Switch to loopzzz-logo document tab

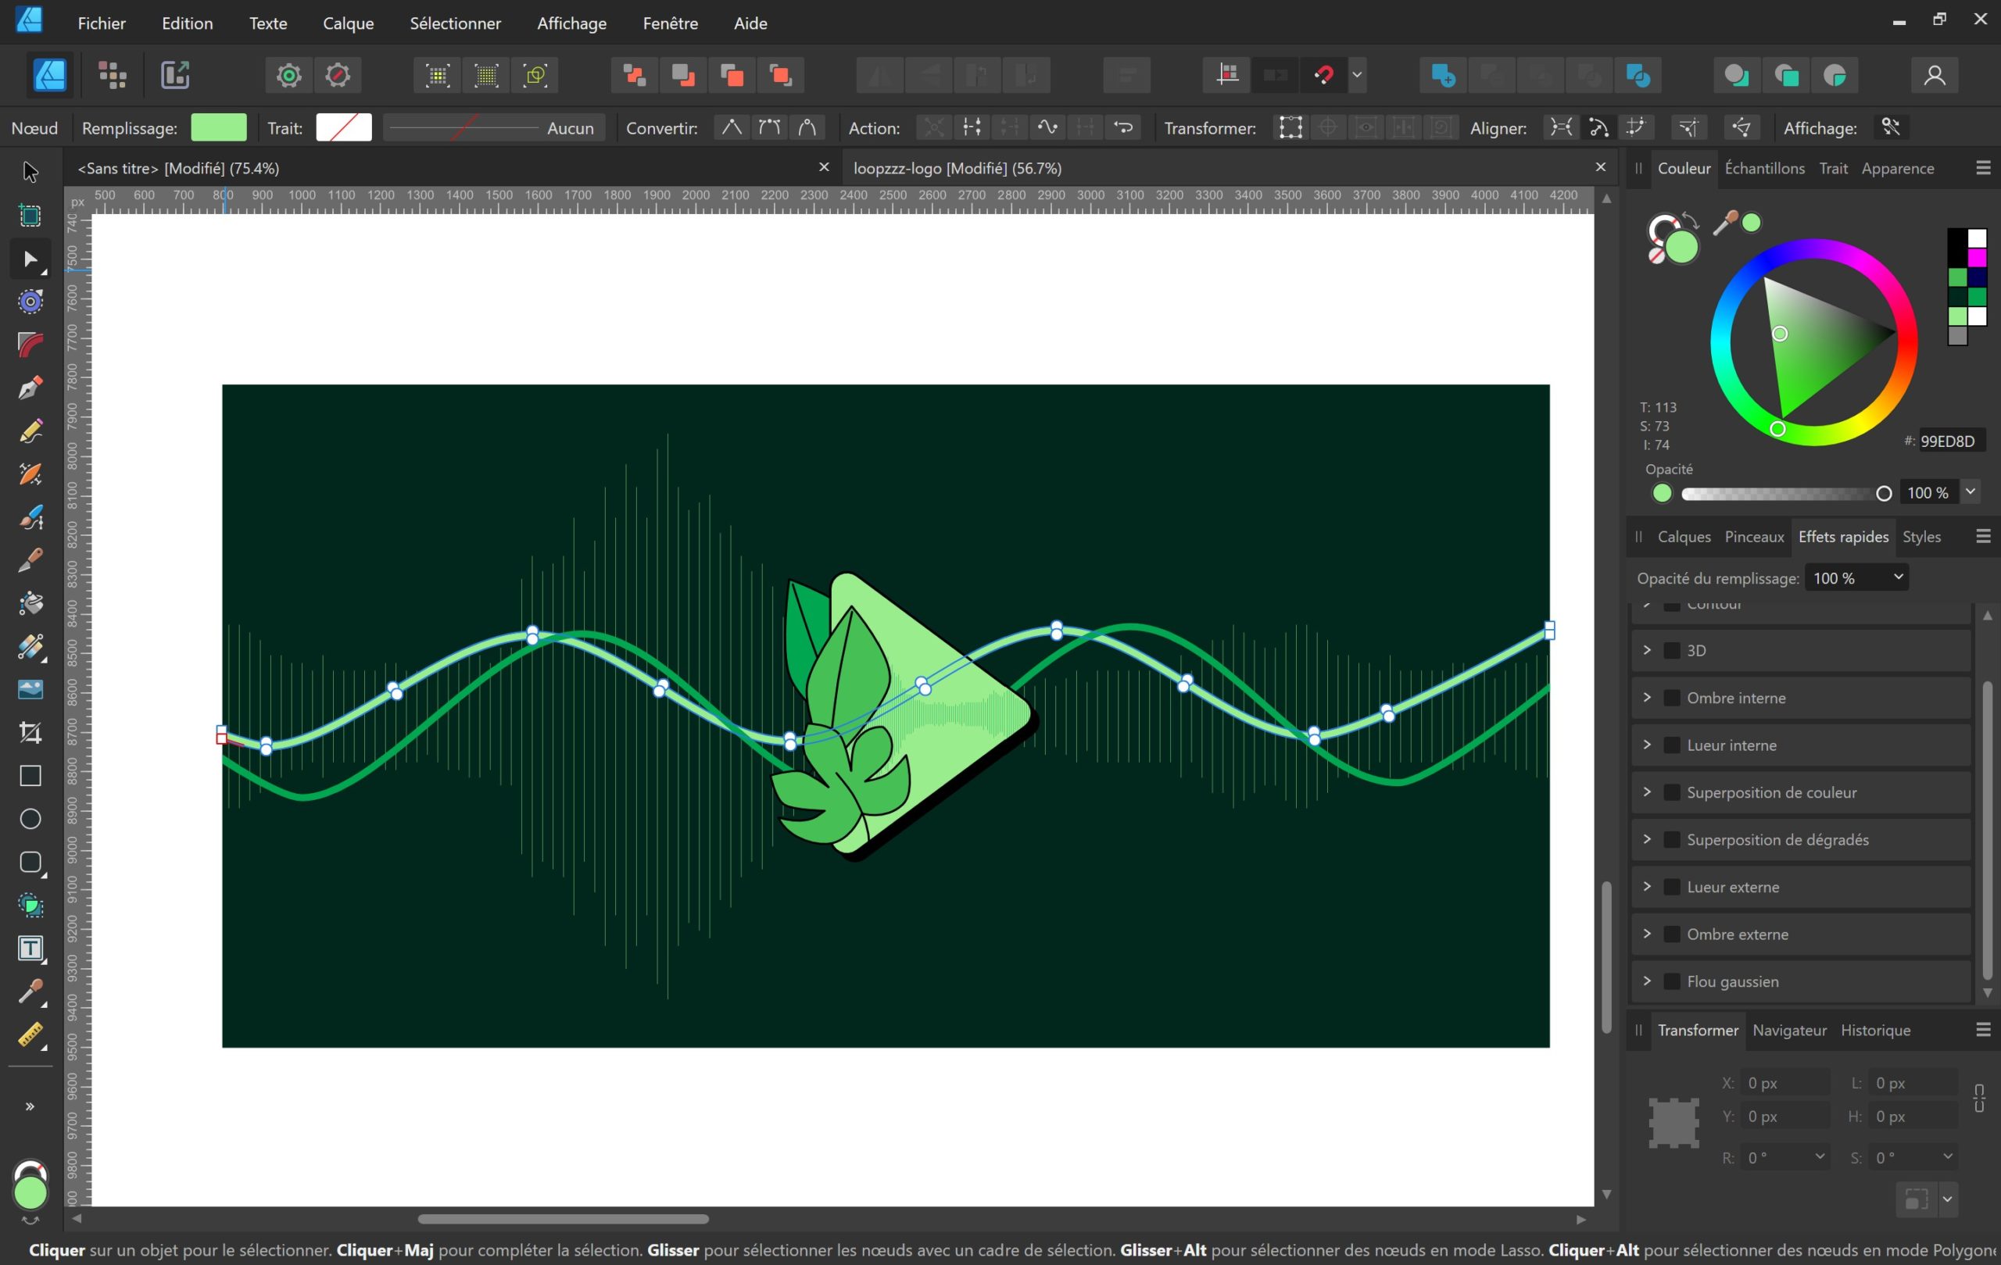tap(958, 168)
